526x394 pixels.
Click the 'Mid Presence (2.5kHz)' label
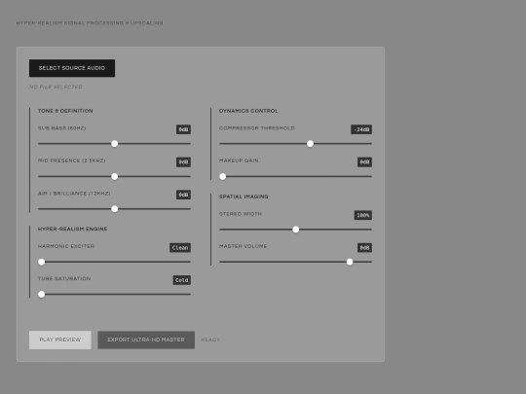coord(72,161)
